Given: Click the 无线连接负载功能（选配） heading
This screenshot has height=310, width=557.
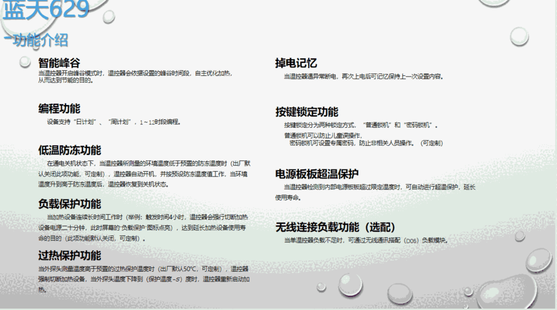Looking at the screenshot, I should click(335, 227).
